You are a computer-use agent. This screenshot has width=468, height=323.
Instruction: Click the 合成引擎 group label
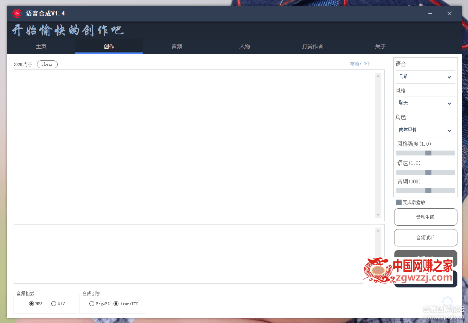[x=91, y=294]
